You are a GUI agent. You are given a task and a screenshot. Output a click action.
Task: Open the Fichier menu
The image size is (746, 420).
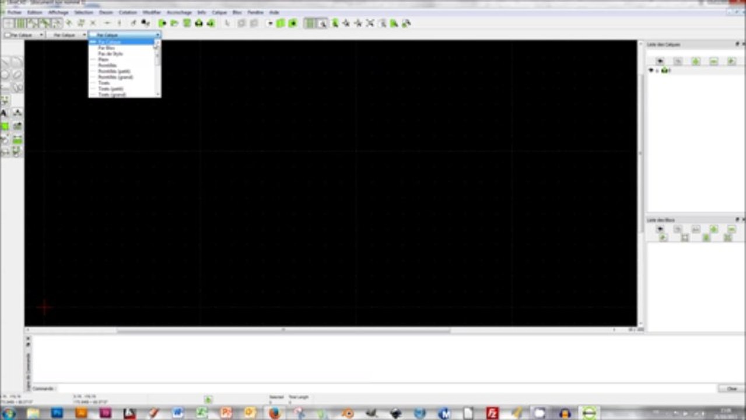(15, 12)
